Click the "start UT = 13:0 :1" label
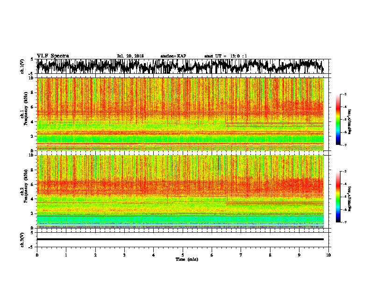 click(x=226, y=56)
